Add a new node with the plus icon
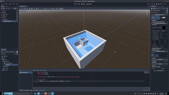The image size is (169, 95). (x=2, y=8)
